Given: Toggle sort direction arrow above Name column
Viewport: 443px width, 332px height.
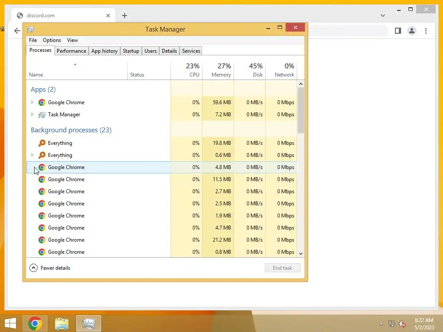Looking at the screenshot, I should tap(75, 65).
